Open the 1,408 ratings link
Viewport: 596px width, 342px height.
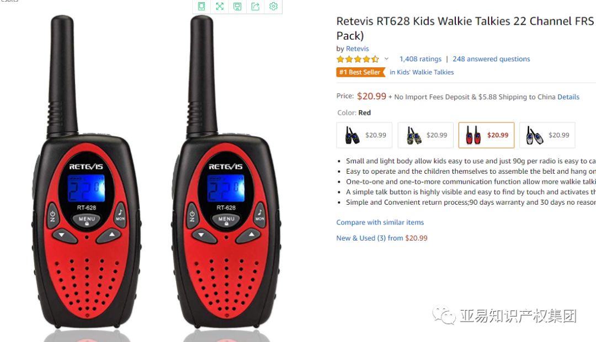pos(421,59)
